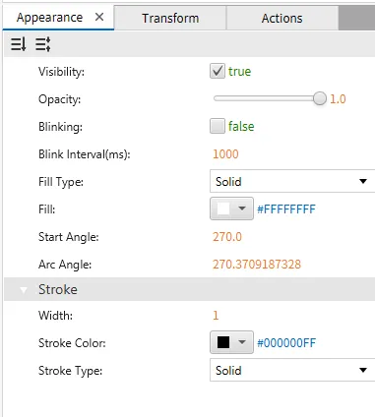The width and height of the screenshot is (375, 417).
Task: Open the Fill Type dropdown
Action: [292, 181]
